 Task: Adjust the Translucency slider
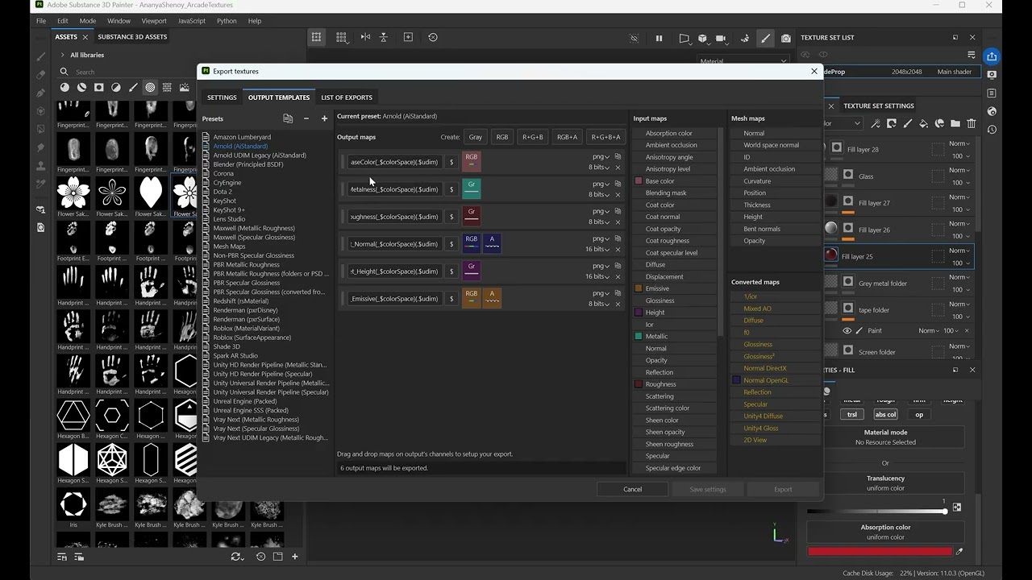[876, 511]
